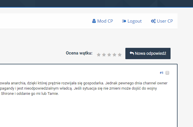Rate the thread two stars
This screenshot has width=193, height=127.
tap(104, 55)
